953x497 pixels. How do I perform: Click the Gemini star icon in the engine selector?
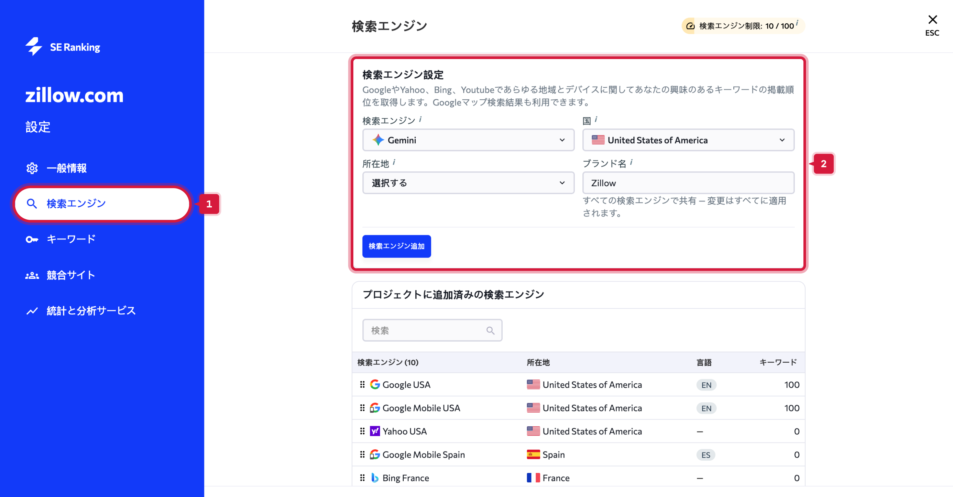[378, 140]
